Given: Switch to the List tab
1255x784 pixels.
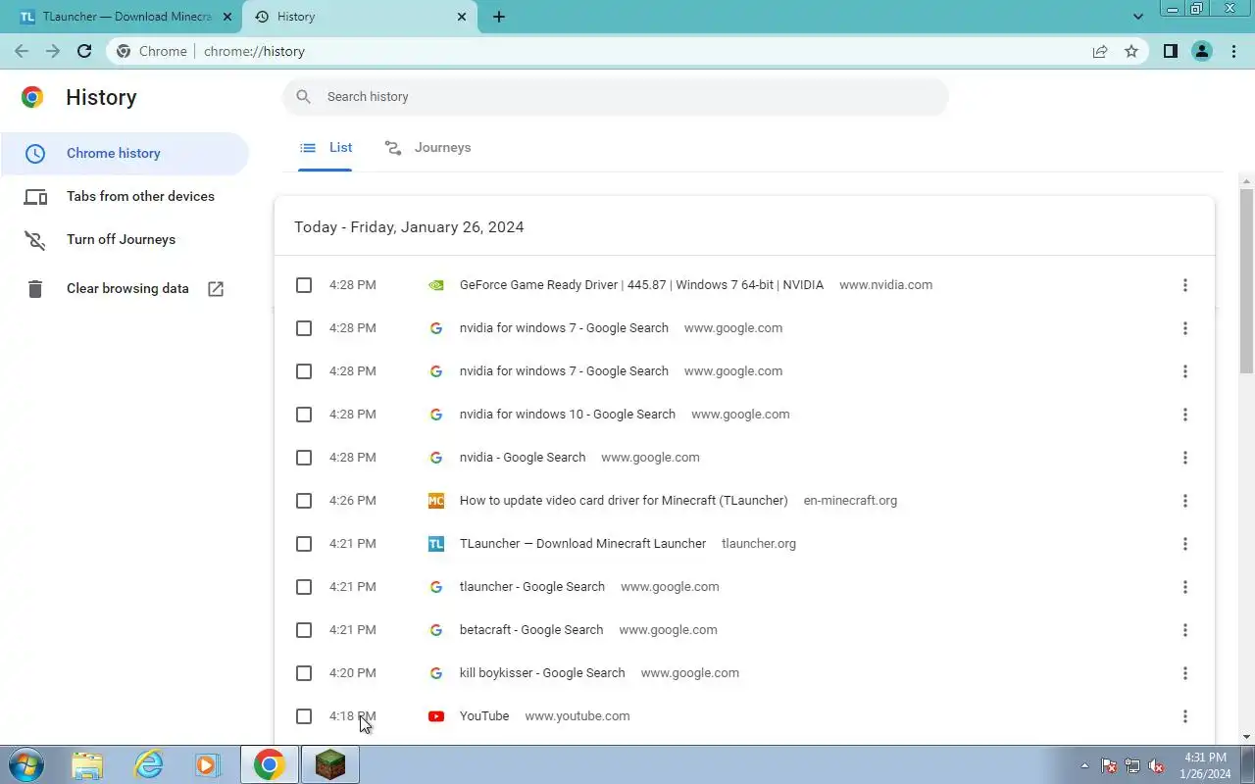Looking at the screenshot, I should tap(326, 148).
